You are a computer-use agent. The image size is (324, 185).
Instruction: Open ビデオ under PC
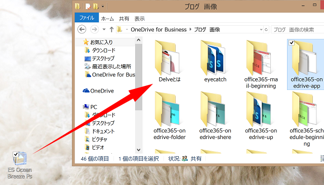95,148
